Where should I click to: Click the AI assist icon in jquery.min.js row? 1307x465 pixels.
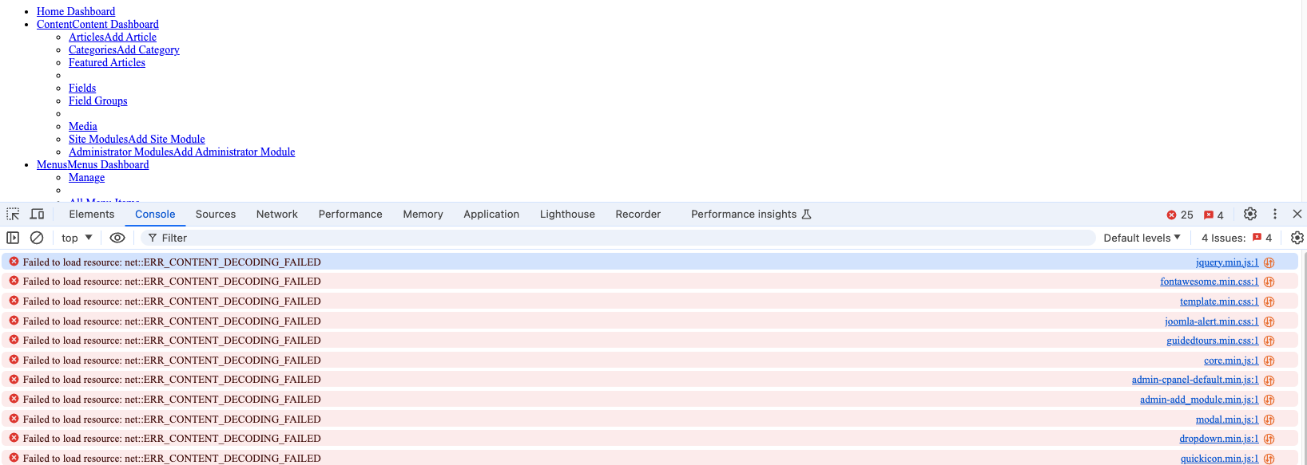click(1269, 262)
